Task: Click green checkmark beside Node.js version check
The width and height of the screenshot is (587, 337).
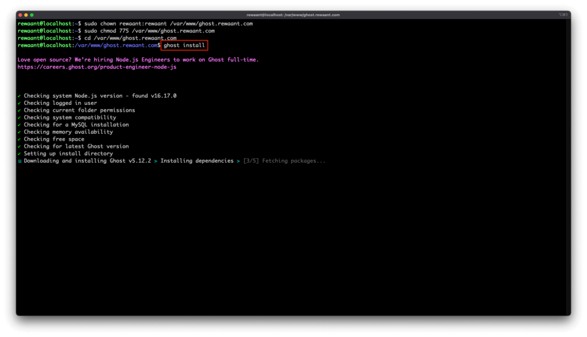Action: (x=19, y=96)
